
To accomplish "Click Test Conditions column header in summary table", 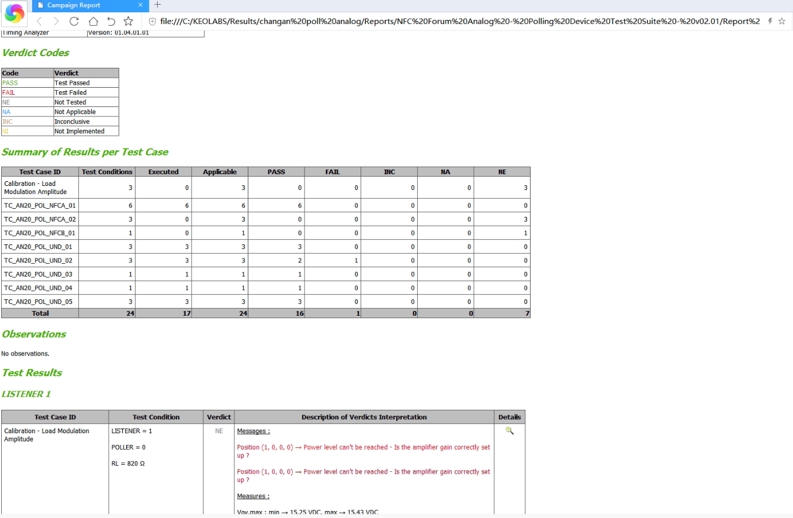I will point(107,172).
